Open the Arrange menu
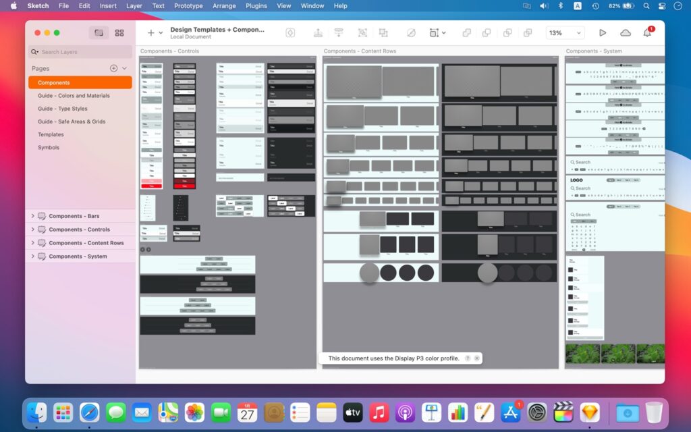This screenshot has height=432, width=691. [224, 5]
